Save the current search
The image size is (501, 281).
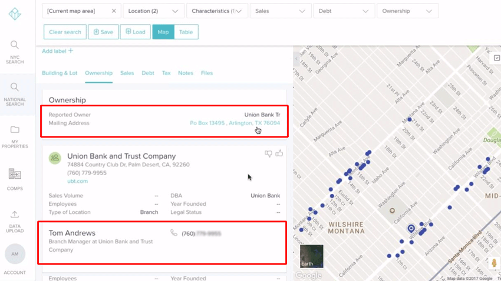pyautogui.click(x=103, y=32)
